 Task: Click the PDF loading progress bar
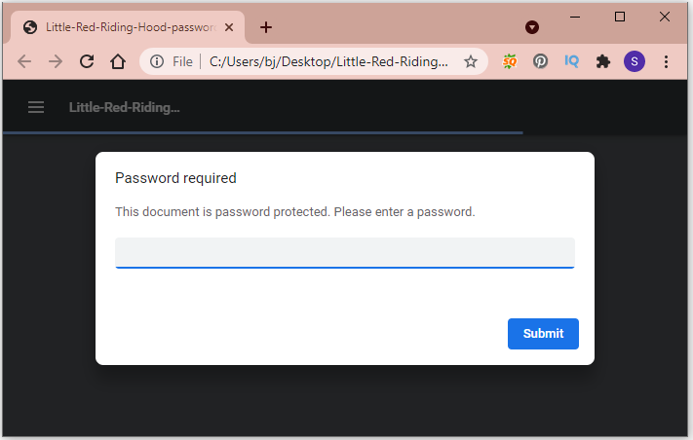(x=262, y=132)
